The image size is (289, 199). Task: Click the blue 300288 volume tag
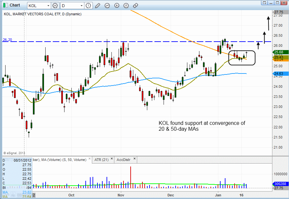pyautogui.click(x=280, y=184)
